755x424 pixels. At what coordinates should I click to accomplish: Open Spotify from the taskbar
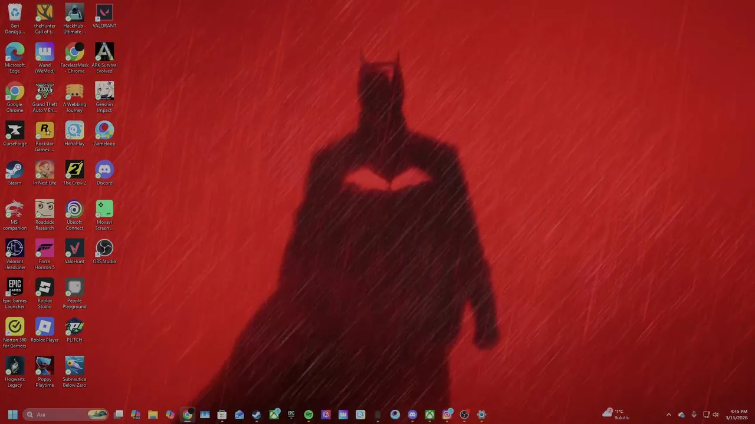(x=308, y=415)
